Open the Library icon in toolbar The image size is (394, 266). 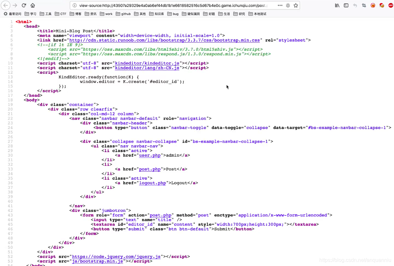[337, 5]
